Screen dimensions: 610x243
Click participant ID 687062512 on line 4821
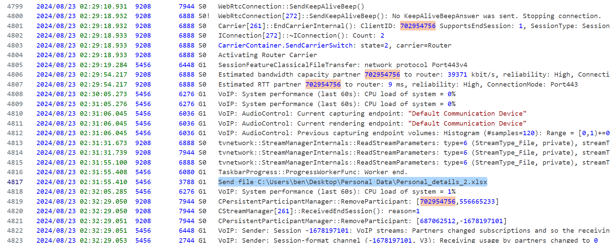[x=438, y=221]
